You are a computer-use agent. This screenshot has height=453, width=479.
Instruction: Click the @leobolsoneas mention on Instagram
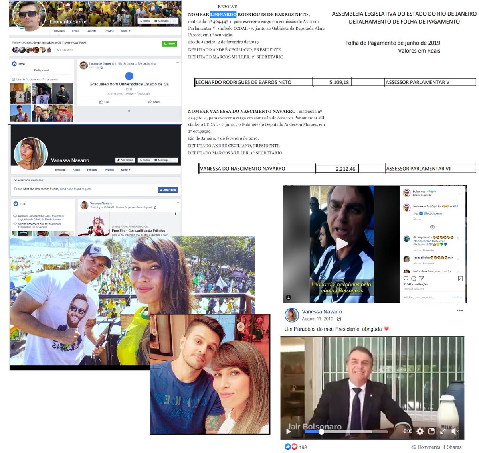click(433, 213)
